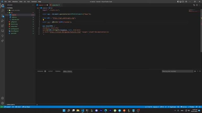202x113 pixels.
Task: Open the Run and Debug view
Action: (x=3, y=21)
